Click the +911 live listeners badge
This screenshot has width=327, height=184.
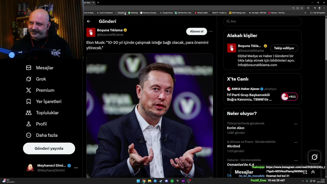click(x=289, y=97)
